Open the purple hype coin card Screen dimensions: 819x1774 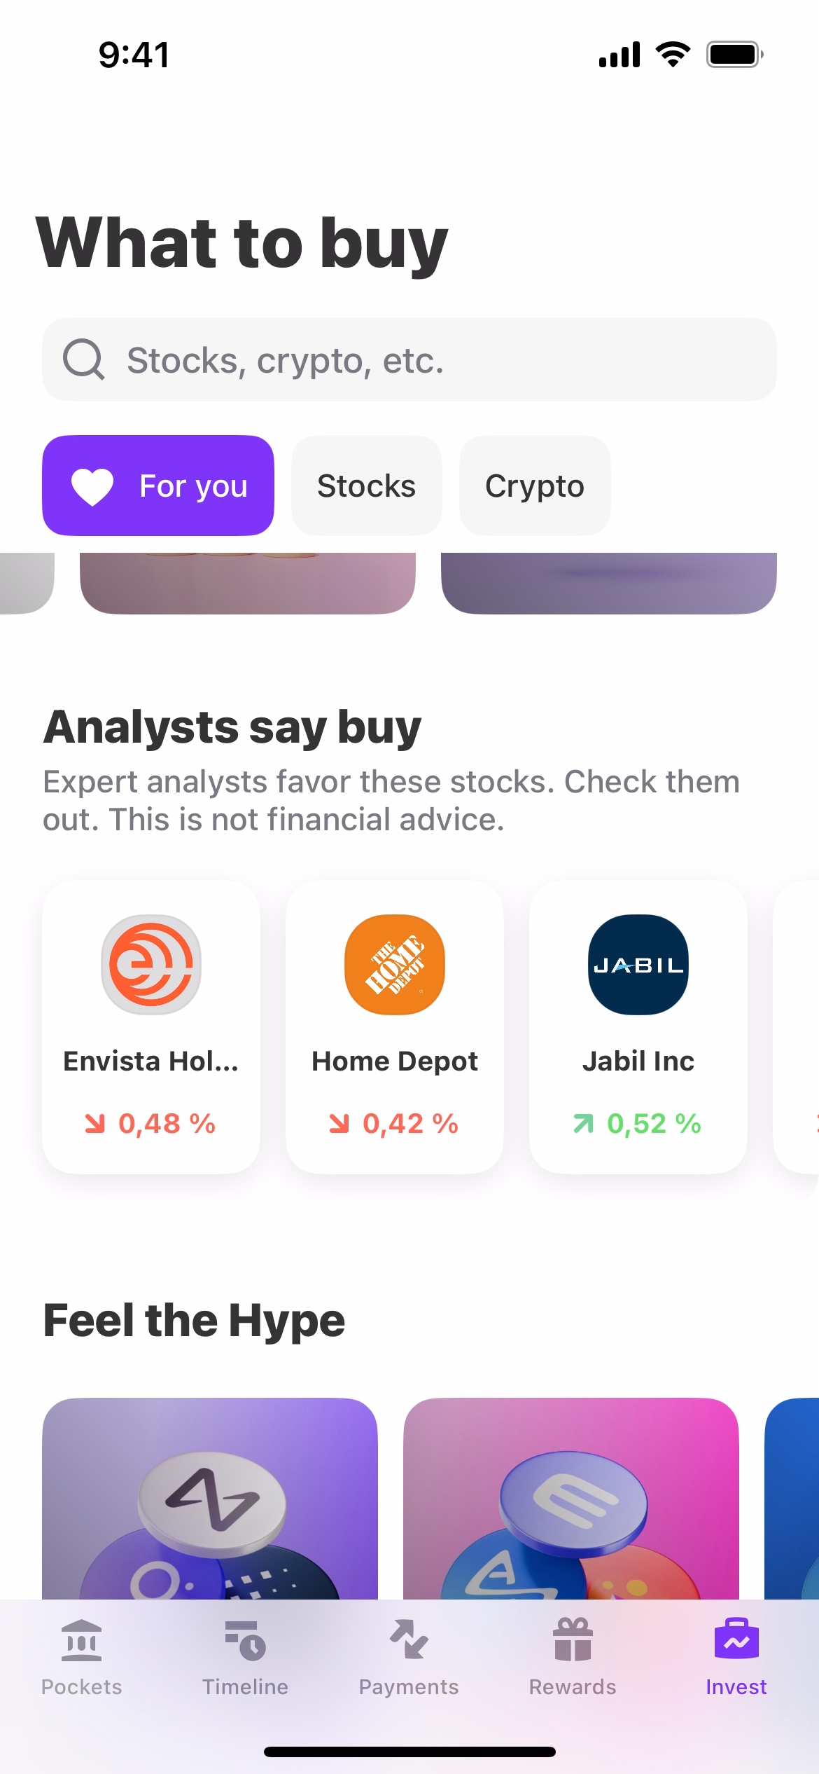pos(210,1498)
